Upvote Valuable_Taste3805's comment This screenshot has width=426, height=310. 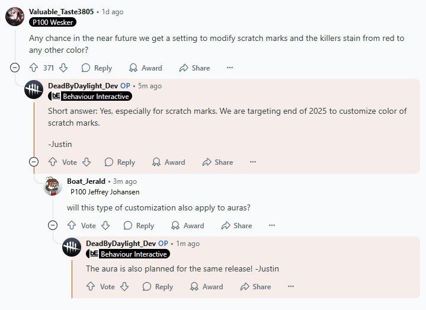34,68
